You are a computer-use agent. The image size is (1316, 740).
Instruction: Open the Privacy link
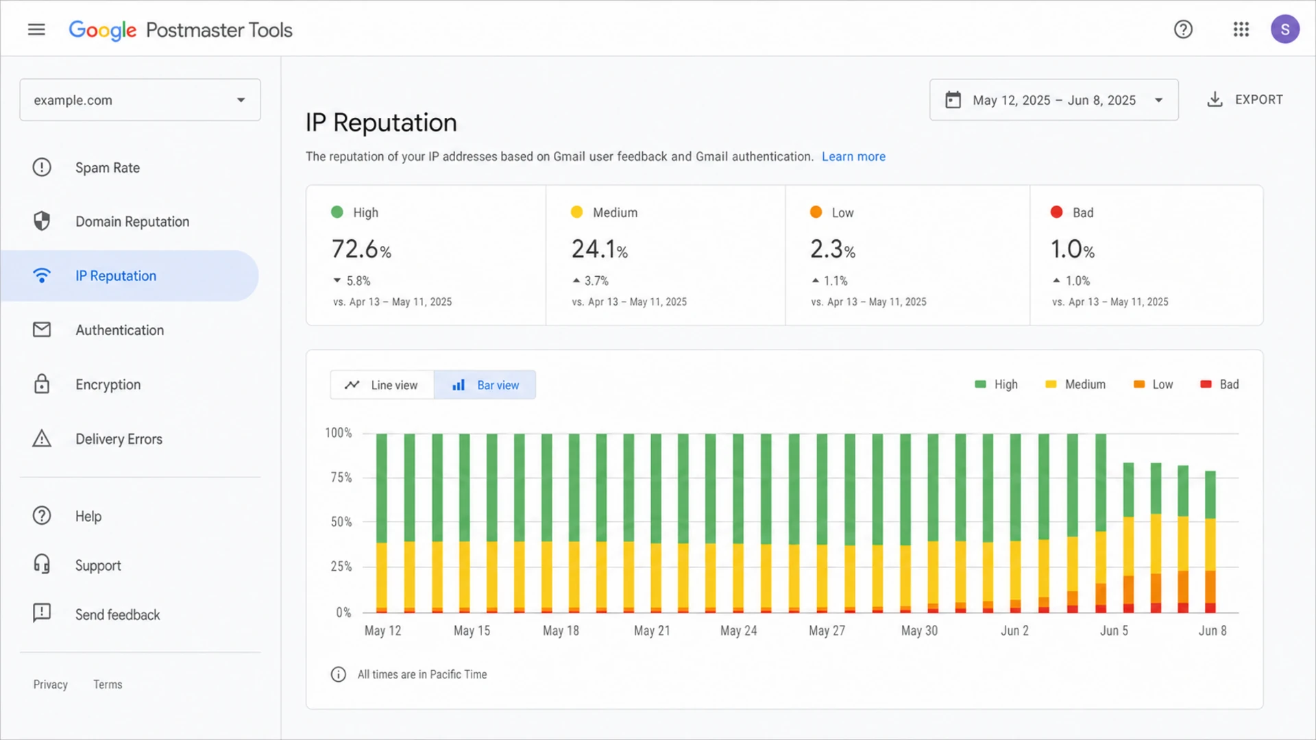point(51,684)
